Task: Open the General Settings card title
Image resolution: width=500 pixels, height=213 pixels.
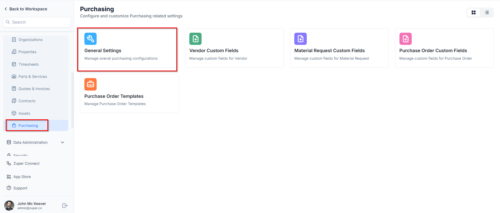Action: [103, 51]
